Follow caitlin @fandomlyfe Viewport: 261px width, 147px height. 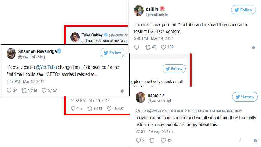(243, 10)
